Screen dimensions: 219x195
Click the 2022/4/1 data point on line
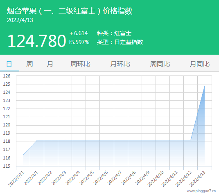tap(37, 140)
